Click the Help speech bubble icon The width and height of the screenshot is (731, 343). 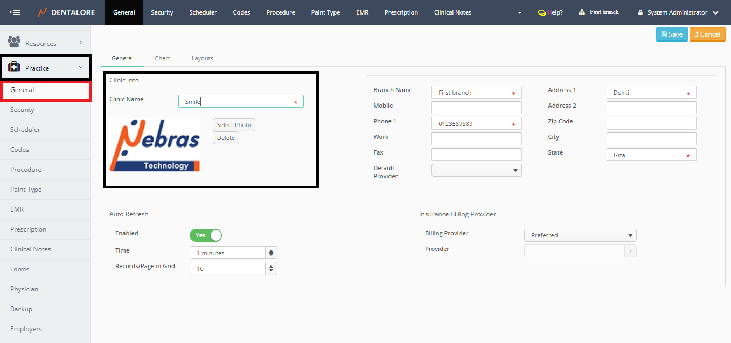click(x=541, y=12)
